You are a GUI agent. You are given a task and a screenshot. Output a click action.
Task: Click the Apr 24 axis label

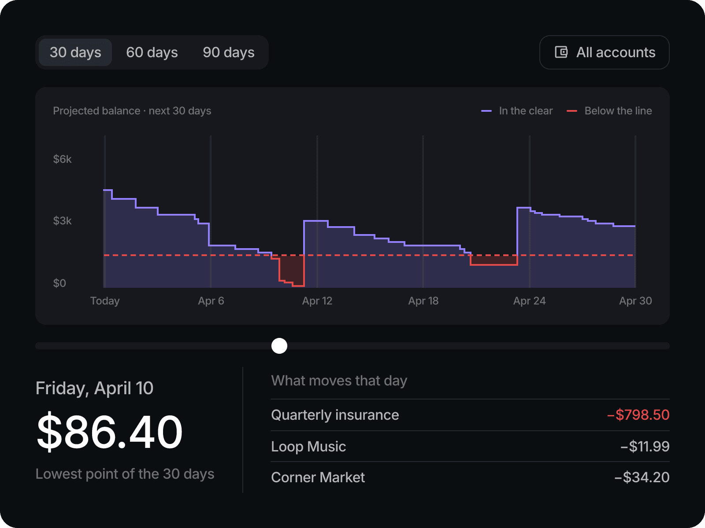529,301
